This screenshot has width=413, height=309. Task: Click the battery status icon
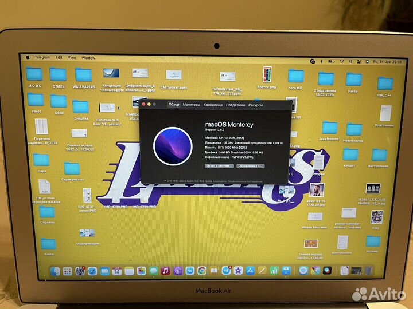click(331, 61)
